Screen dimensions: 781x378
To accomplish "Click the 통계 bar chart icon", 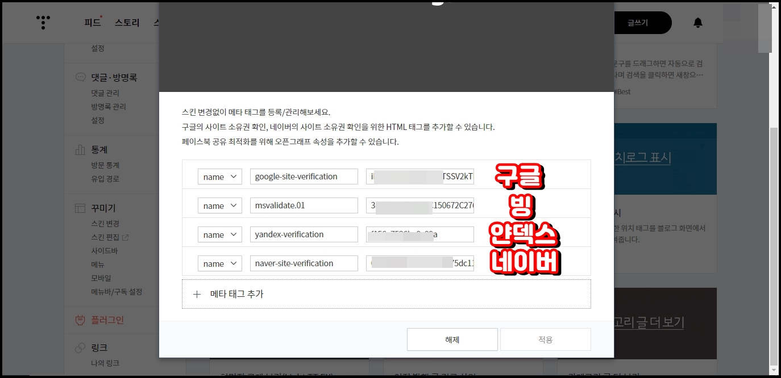I will coord(80,150).
